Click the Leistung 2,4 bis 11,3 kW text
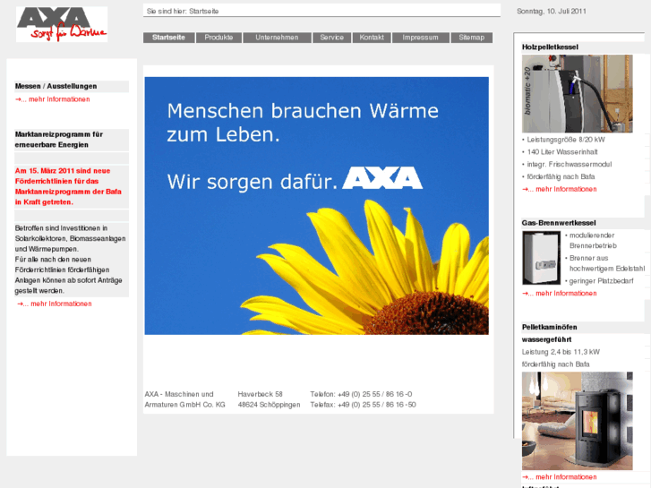This screenshot has width=651, height=488. 561,352
